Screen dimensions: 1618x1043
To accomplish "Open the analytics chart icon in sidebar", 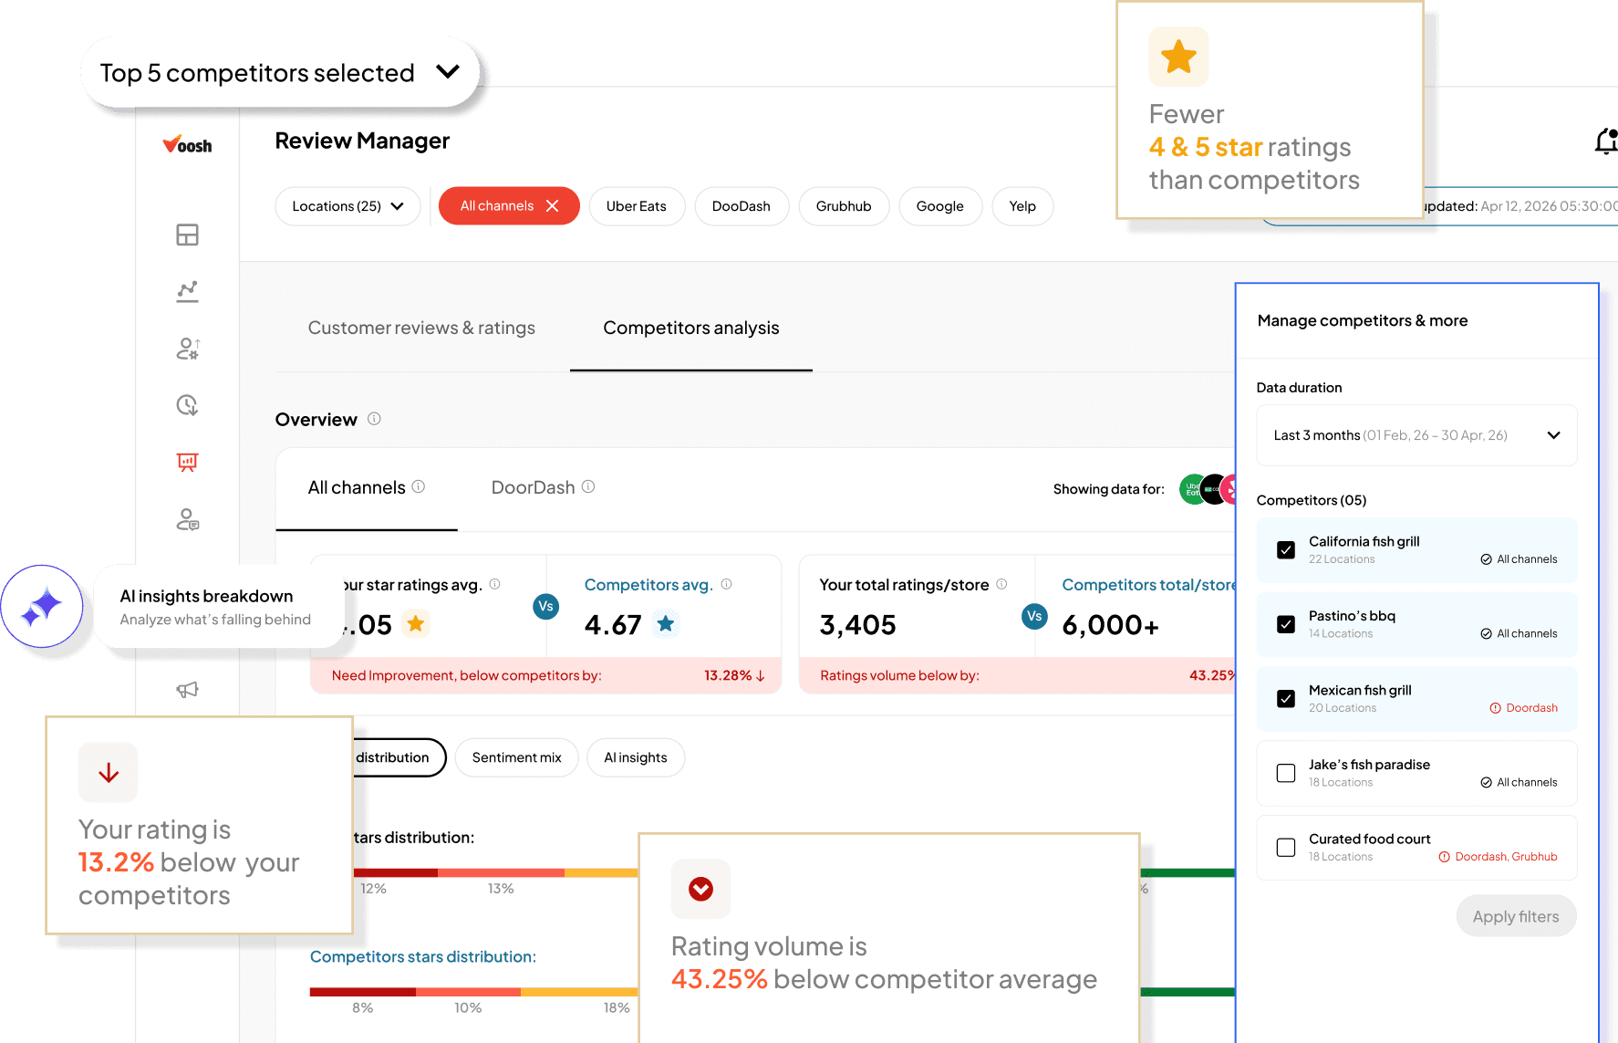I will click(187, 291).
